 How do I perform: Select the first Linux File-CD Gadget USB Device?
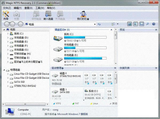coord(31,74)
